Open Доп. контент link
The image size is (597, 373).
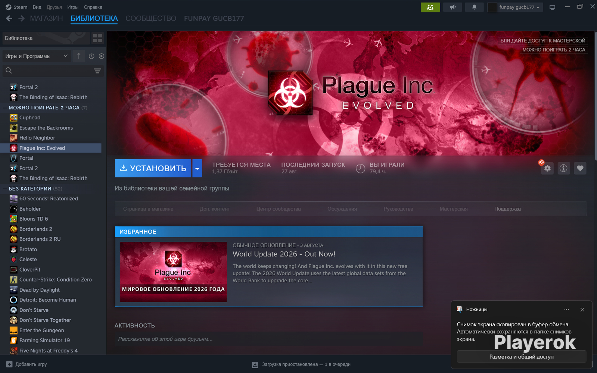[215, 209]
